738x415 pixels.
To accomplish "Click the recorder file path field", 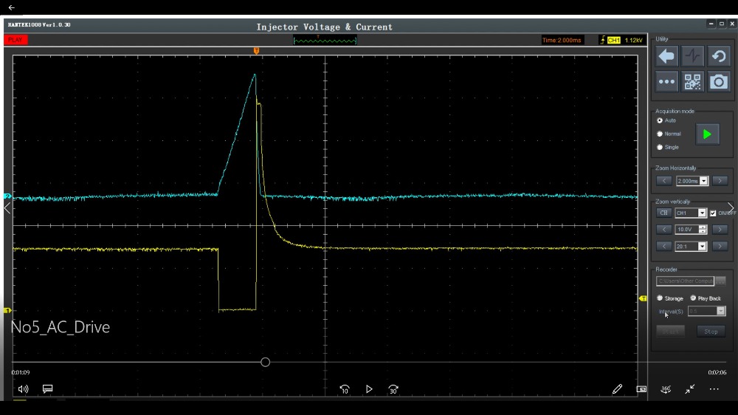I will [685, 281].
